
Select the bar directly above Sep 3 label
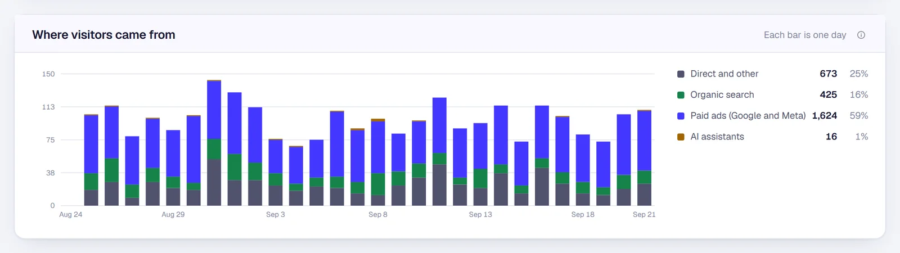click(276, 172)
